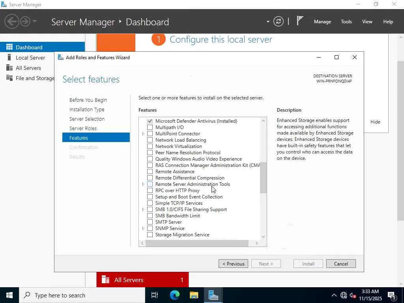
Task: Click the Hide link
Action: click(x=375, y=122)
